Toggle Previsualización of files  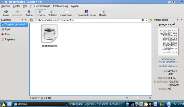(x=86, y=13)
